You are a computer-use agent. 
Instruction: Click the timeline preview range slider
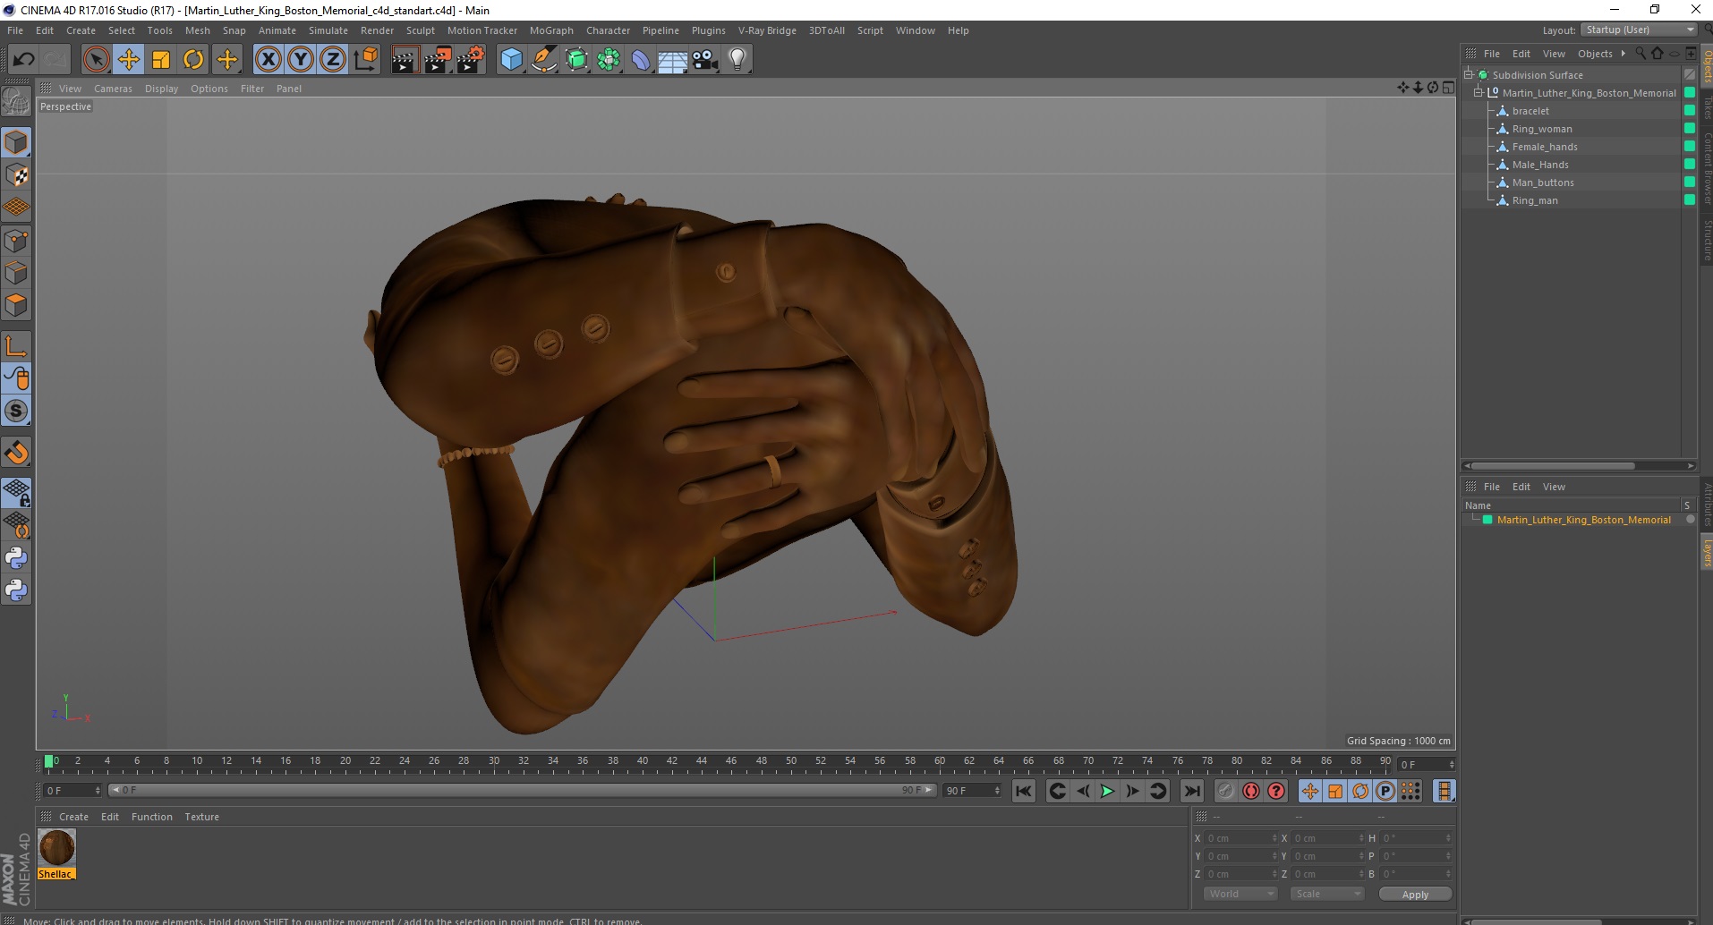point(522,791)
